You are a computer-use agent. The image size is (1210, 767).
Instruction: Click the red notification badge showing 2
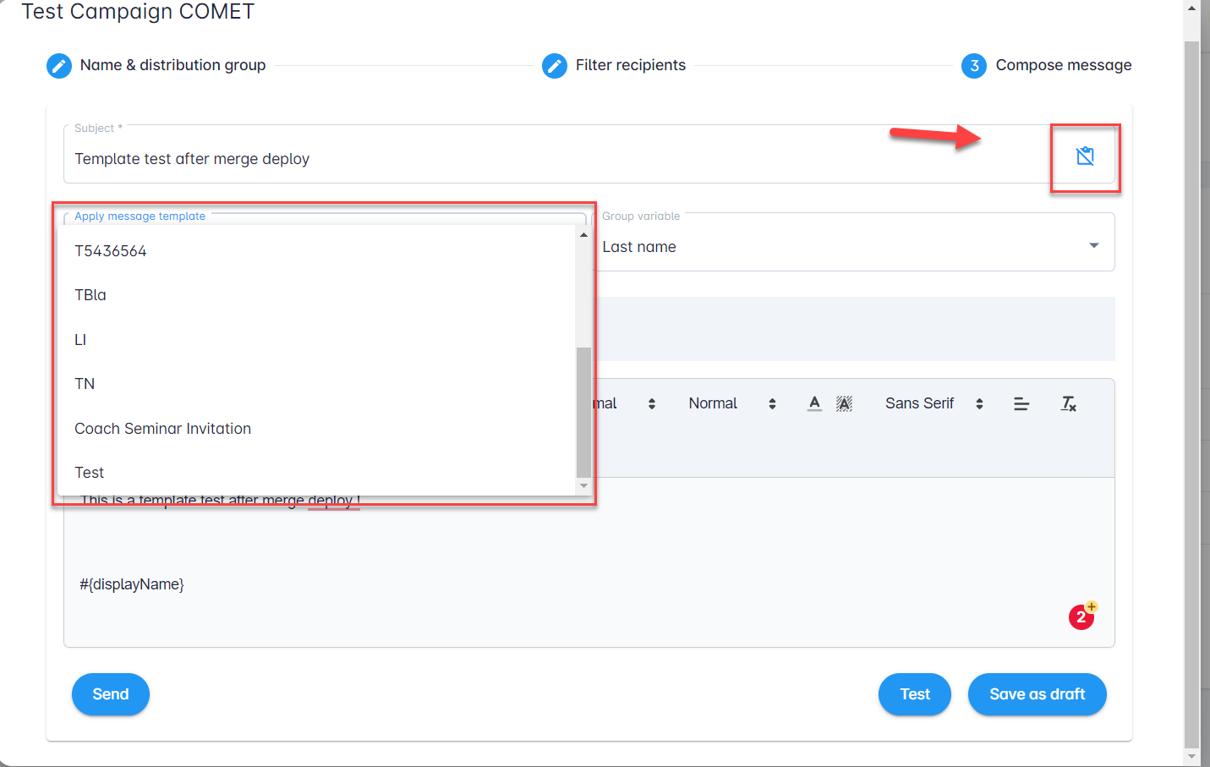[x=1081, y=617]
